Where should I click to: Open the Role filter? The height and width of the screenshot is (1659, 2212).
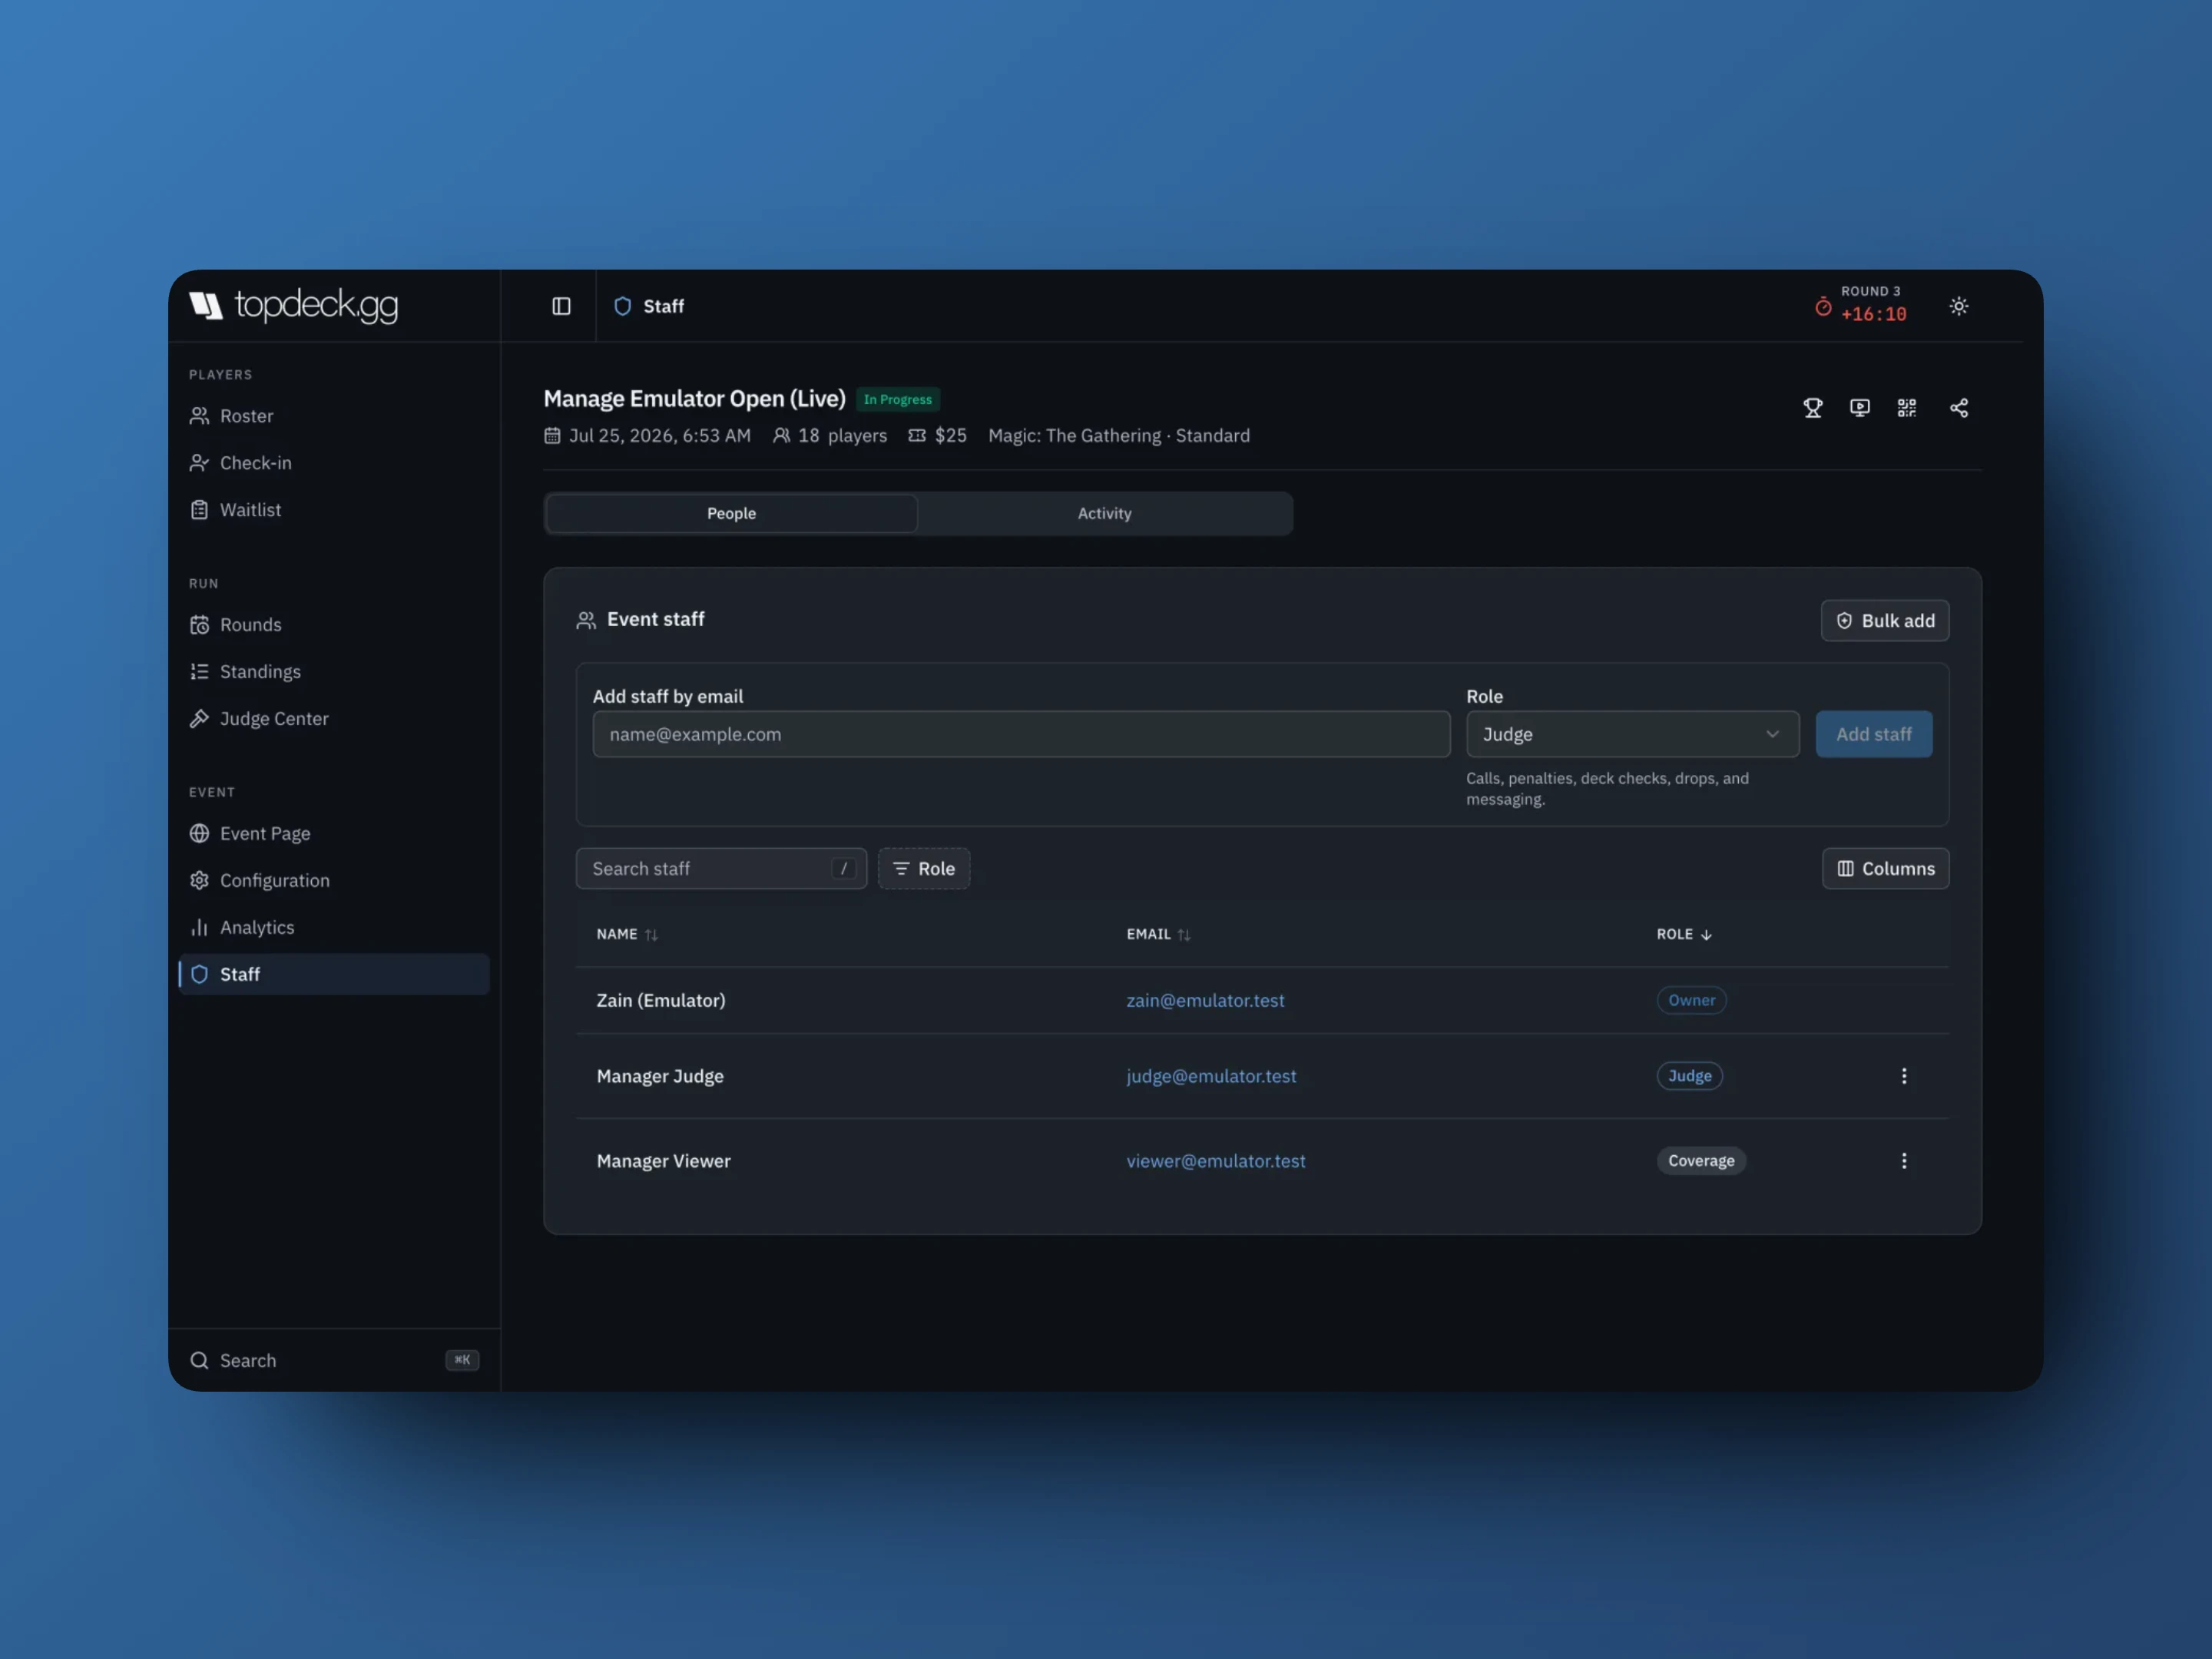coord(923,869)
